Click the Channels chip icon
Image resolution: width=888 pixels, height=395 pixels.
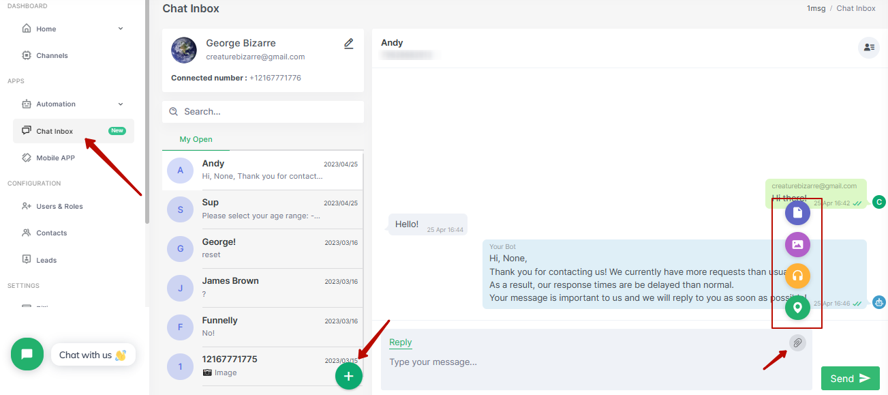click(27, 55)
